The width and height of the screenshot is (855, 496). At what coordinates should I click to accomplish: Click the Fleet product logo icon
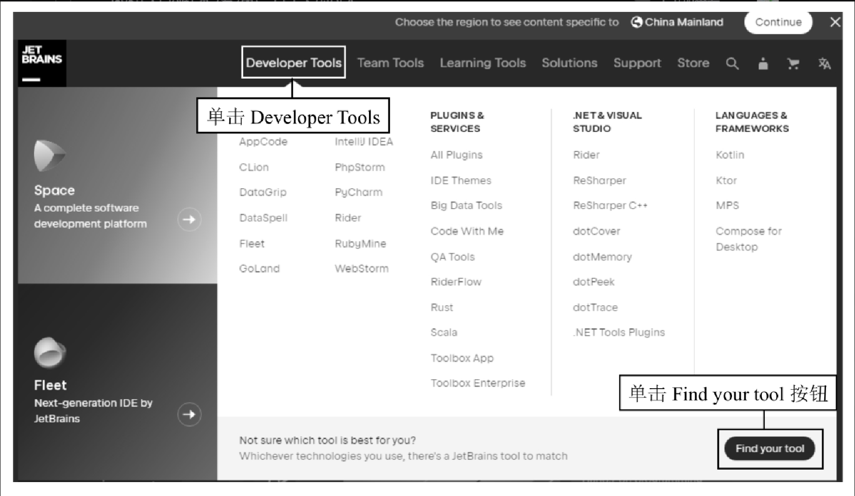(x=50, y=352)
